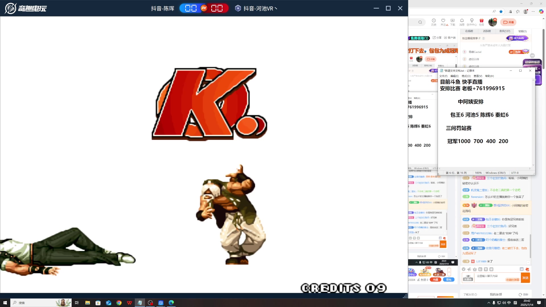The width and height of the screenshot is (546, 307).
Task: Click the crown icon in chat toolbar
Action: [475, 269]
